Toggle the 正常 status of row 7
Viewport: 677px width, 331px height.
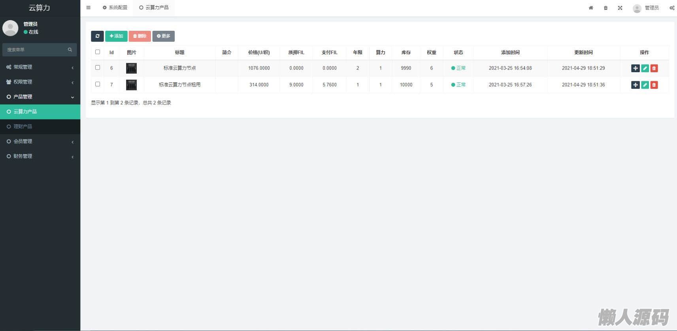[458, 85]
